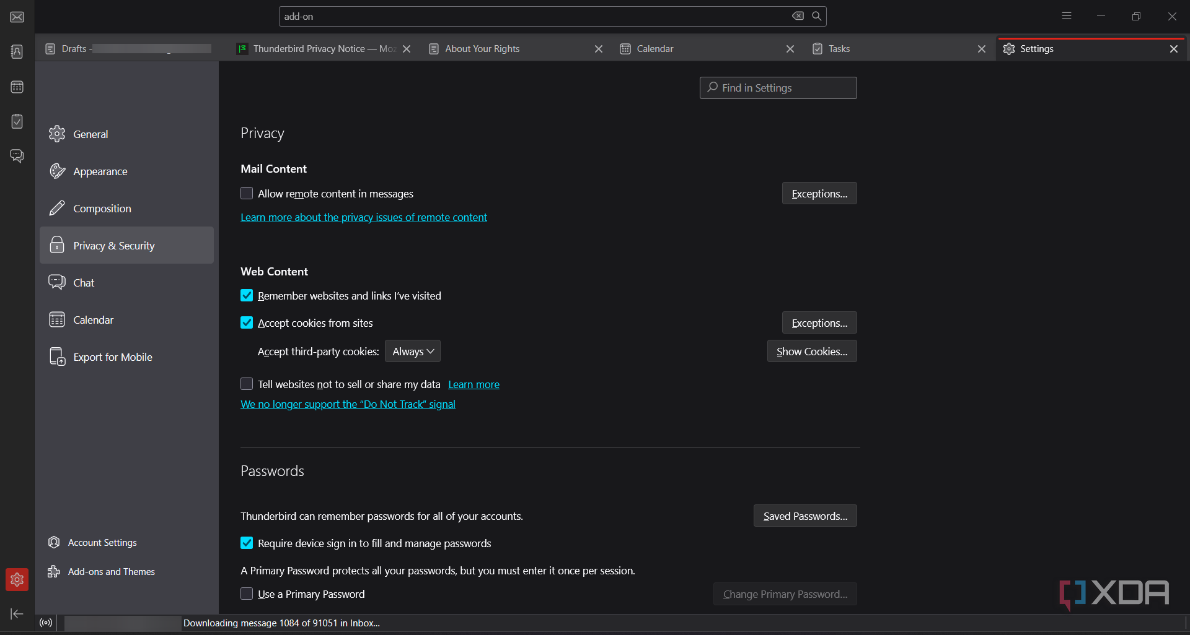
Task: Close the Thunderbird Privacy Notice tab
Action: pos(407,49)
